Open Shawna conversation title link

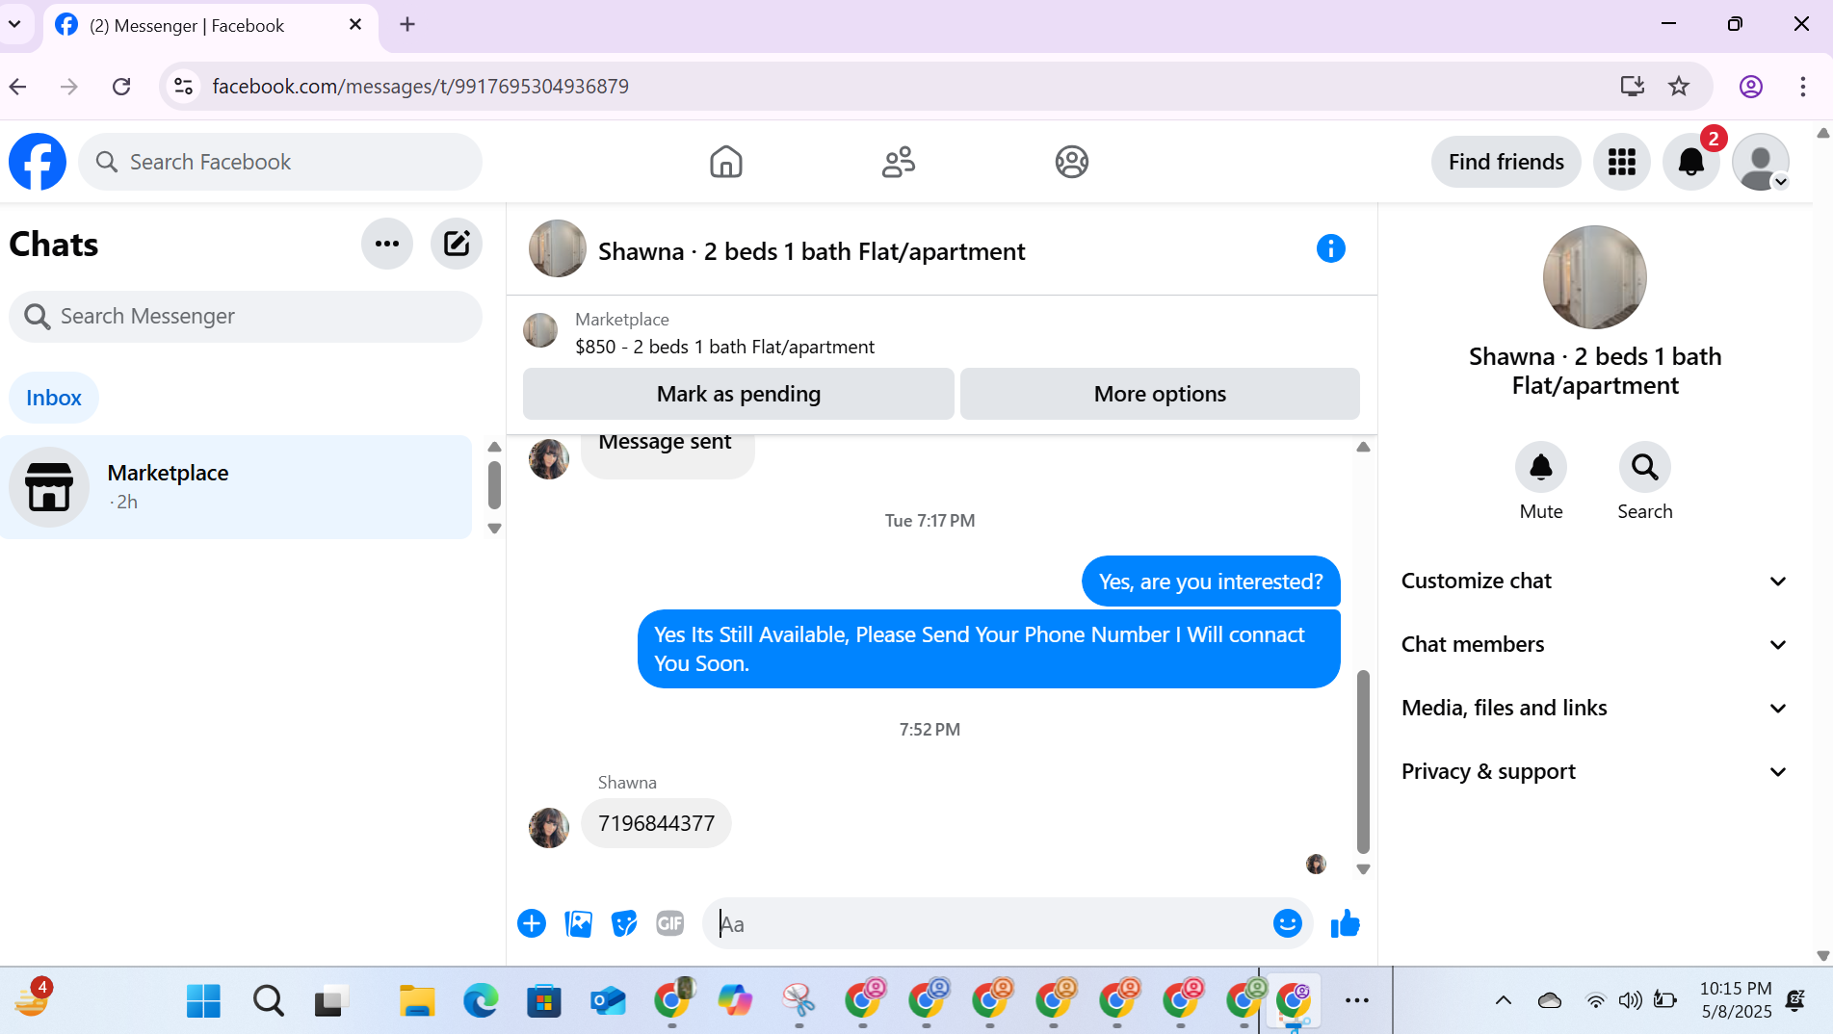click(x=811, y=251)
